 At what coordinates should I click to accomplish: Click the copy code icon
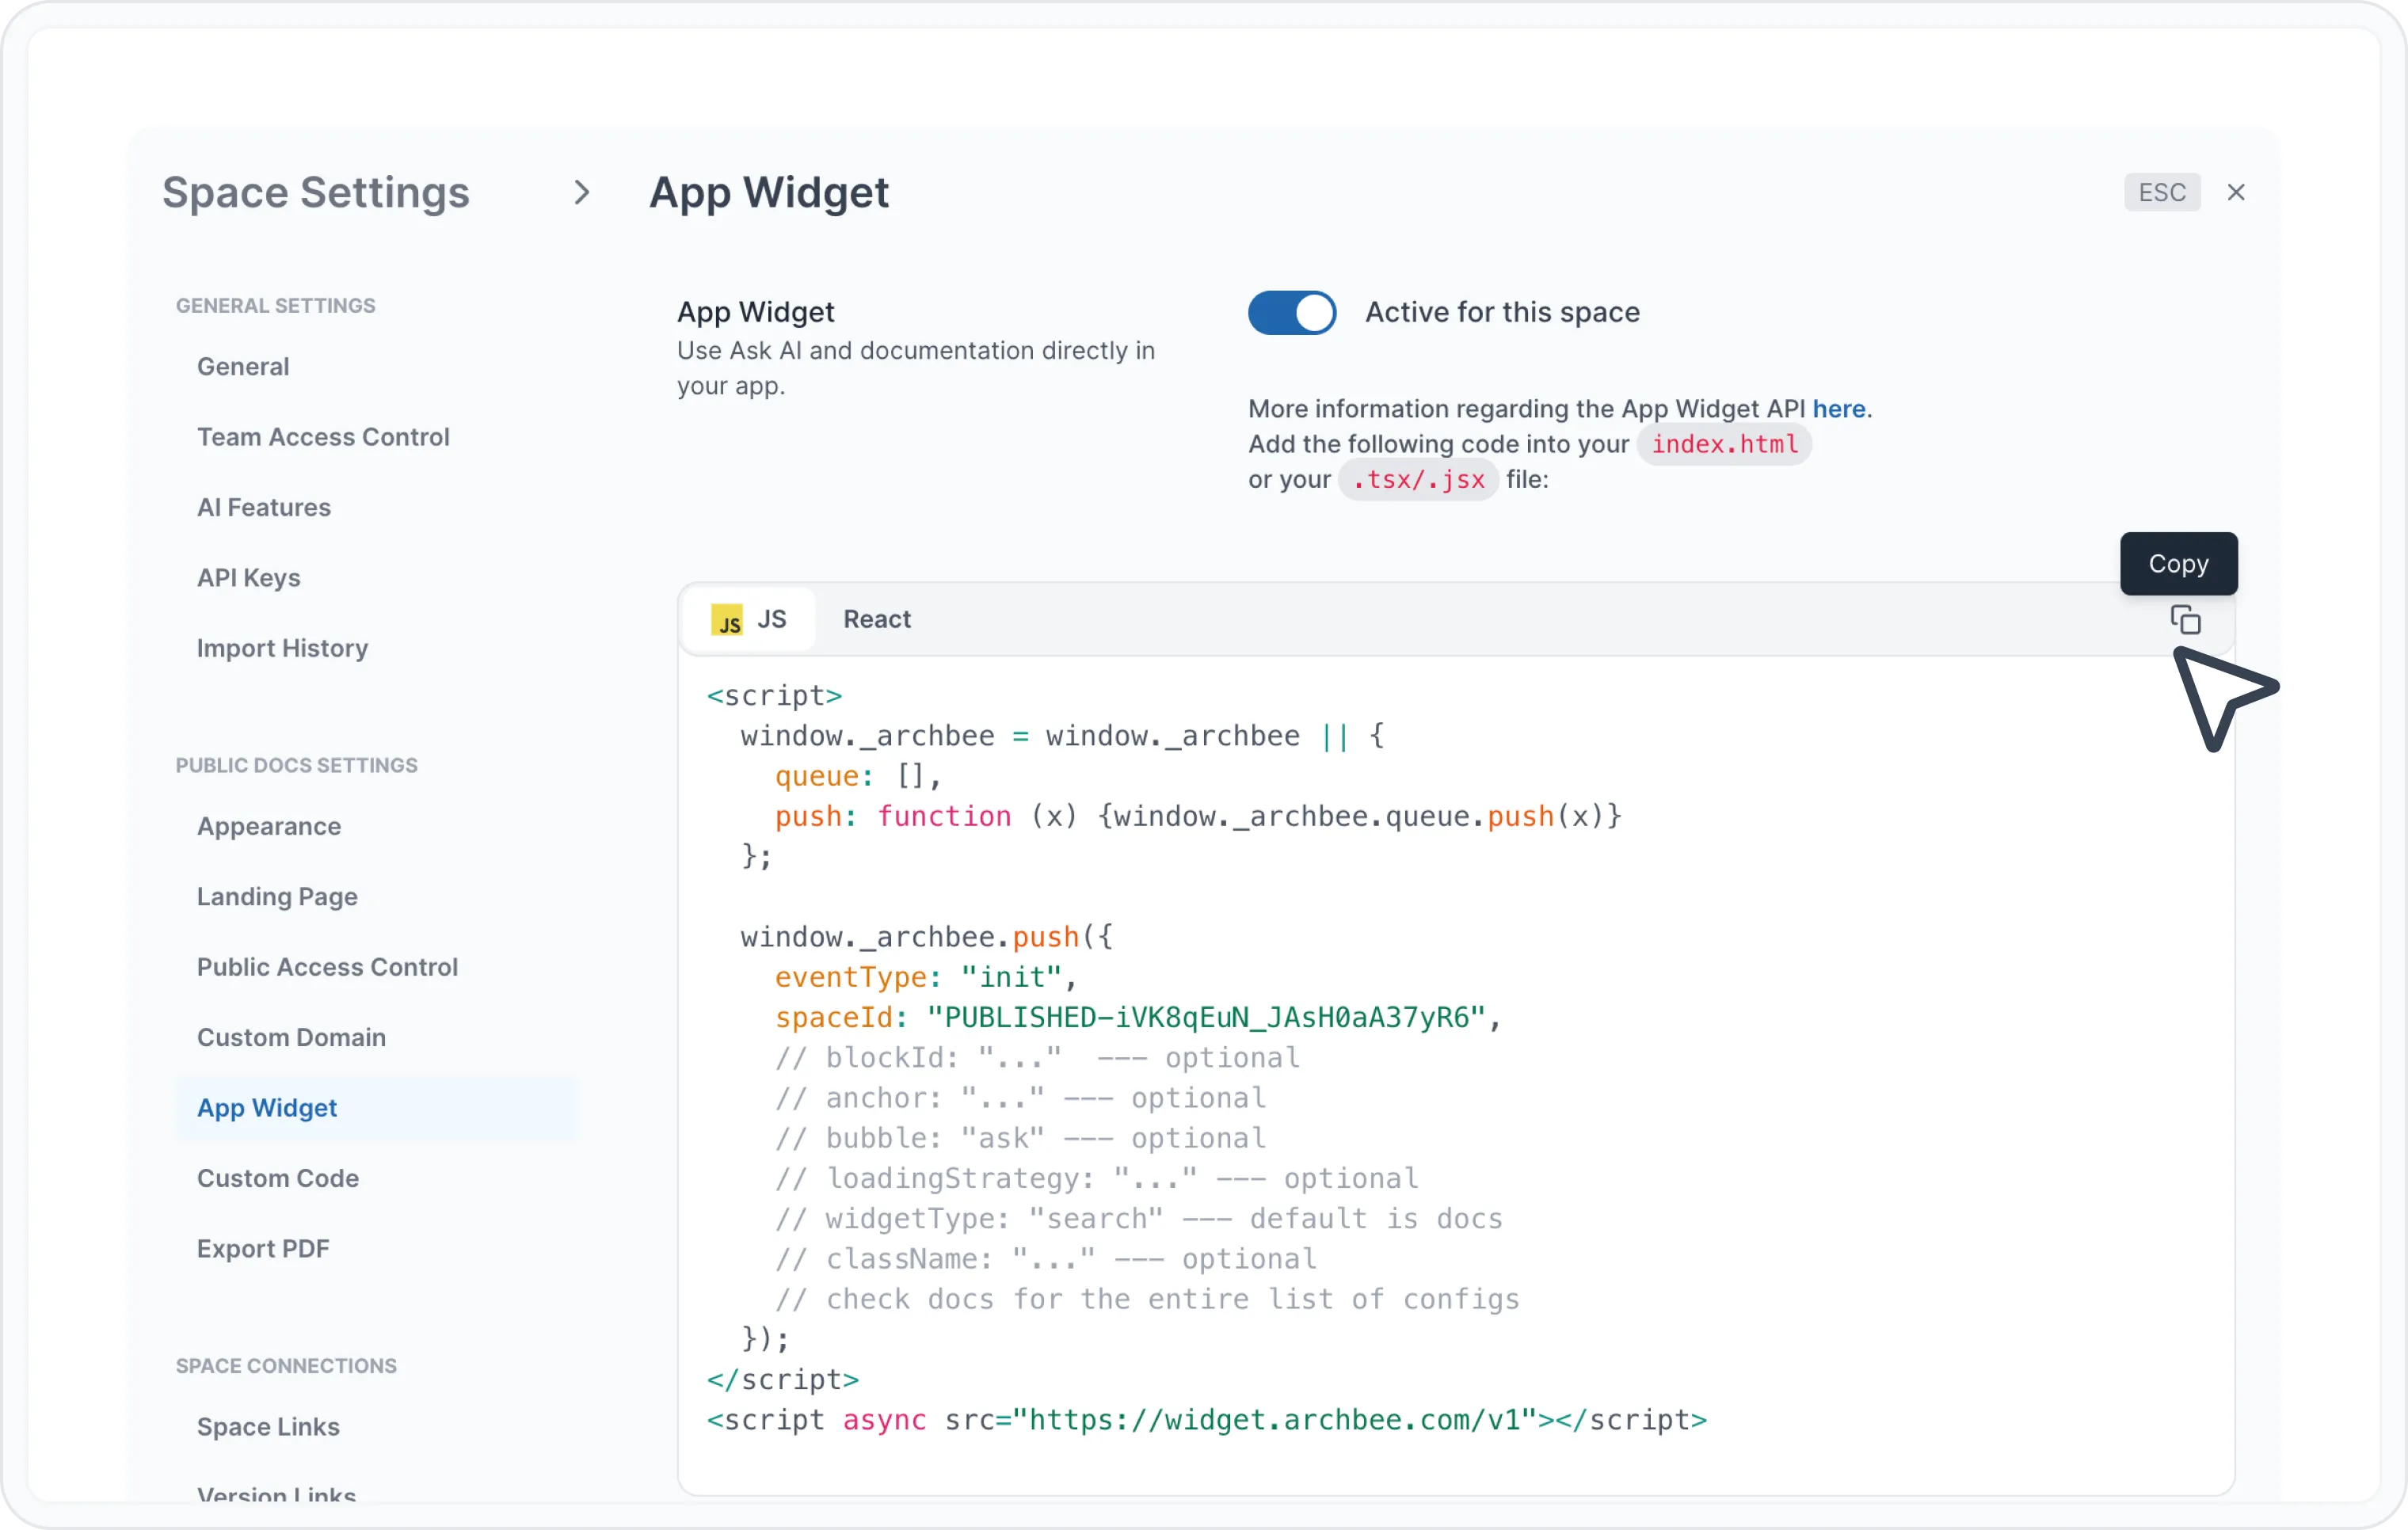[2185, 620]
